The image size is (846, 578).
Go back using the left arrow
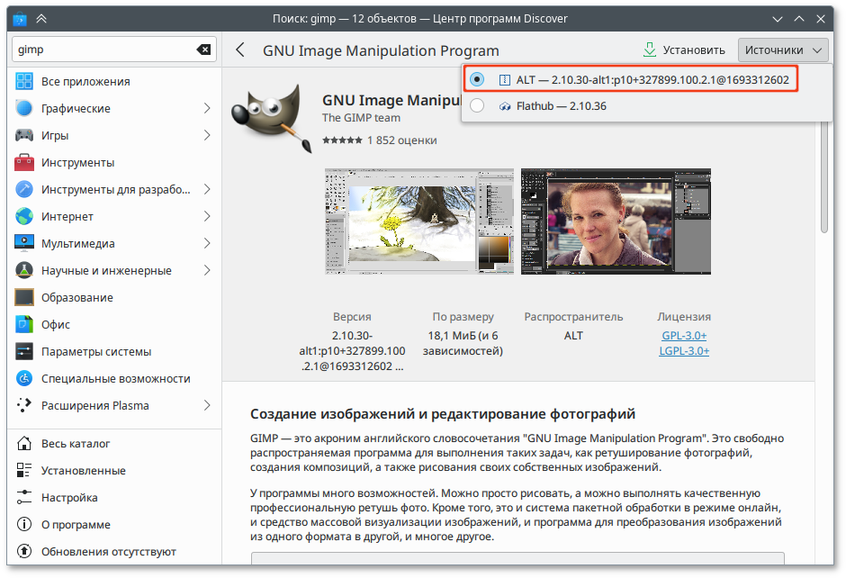point(240,50)
